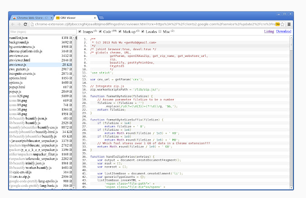306x198 pixels.
Task: Open p_a_c_k_e_r_unpacker.js file
Action: pyautogui.click(x=40, y=150)
